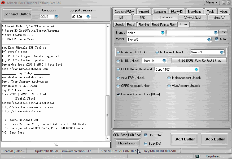The height and width of the screenshot is (159, 232).
Task: Switch to the Android tab
Action: 144,12
